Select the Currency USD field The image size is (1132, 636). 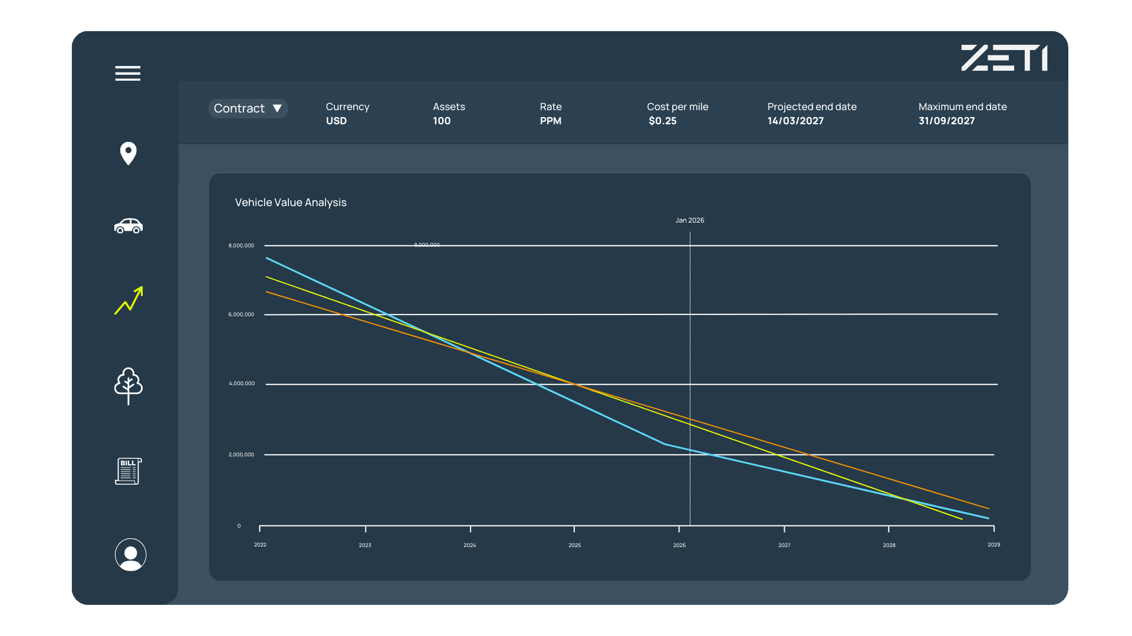[x=336, y=121]
